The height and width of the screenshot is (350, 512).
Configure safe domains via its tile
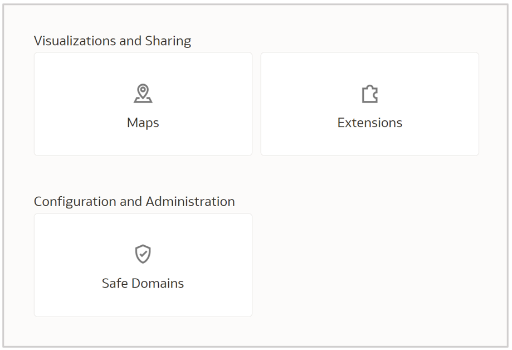pos(143,265)
